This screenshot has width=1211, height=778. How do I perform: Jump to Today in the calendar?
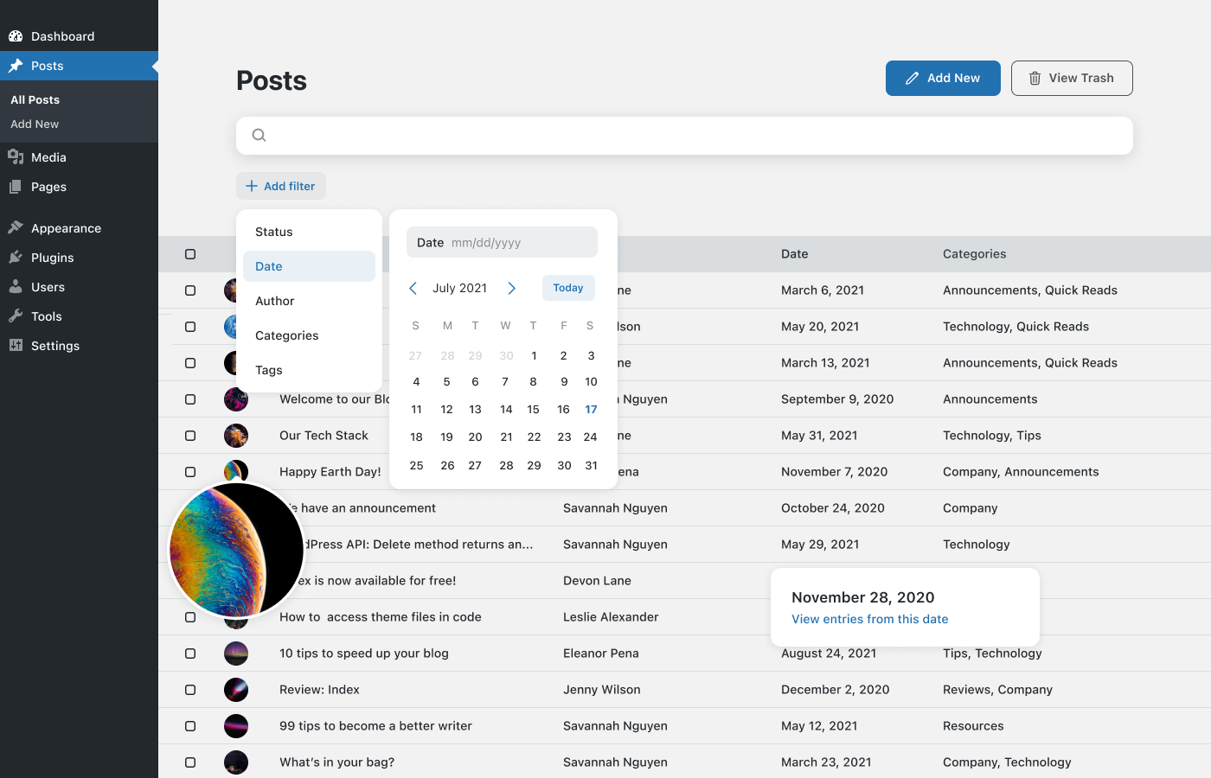(x=568, y=288)
